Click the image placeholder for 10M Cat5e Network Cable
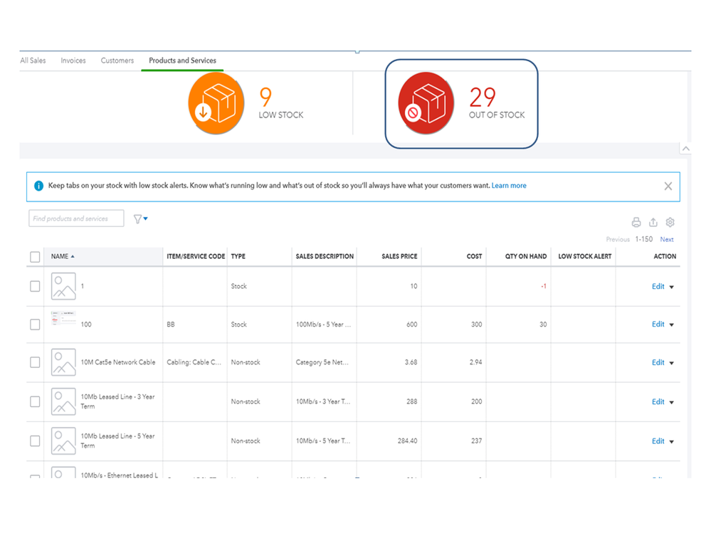 tap(63, 362)
